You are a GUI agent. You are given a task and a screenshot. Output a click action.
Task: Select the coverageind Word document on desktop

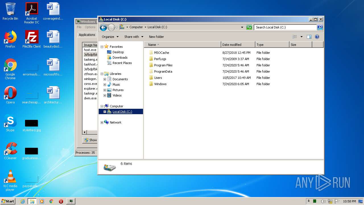click(x=53, y=12)
